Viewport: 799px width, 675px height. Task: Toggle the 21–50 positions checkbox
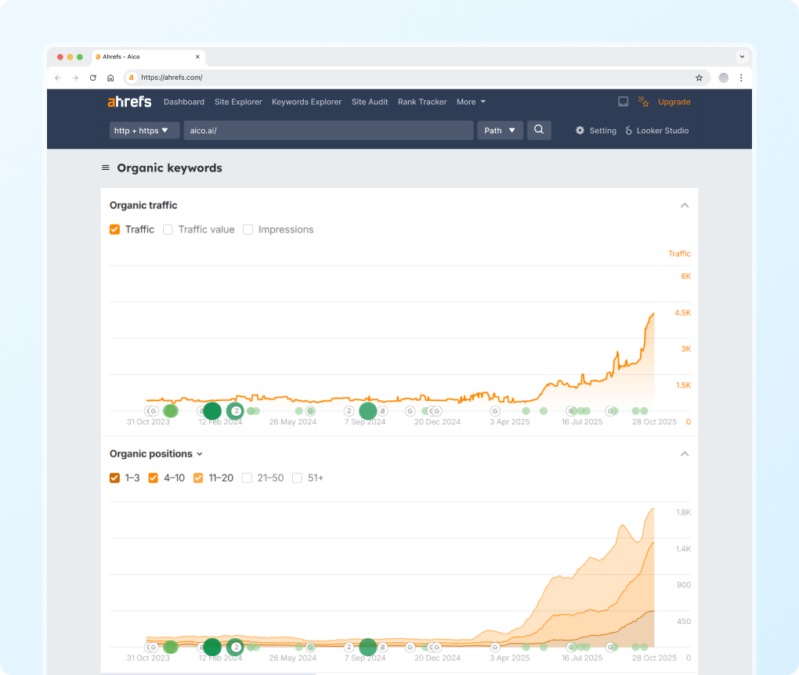tap(248, 478)
